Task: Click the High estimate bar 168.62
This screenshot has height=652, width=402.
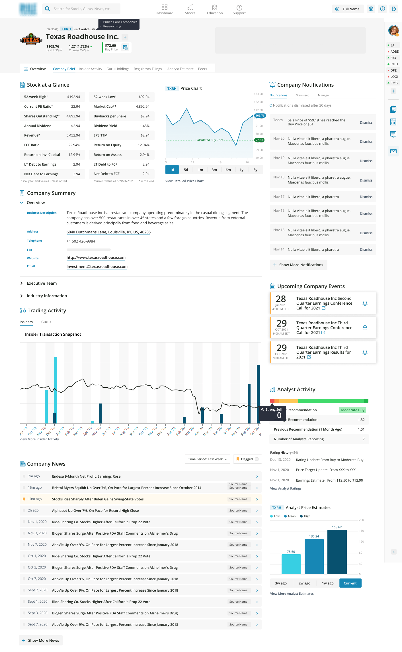Action: pyautogui.click(x=337, y=552)
